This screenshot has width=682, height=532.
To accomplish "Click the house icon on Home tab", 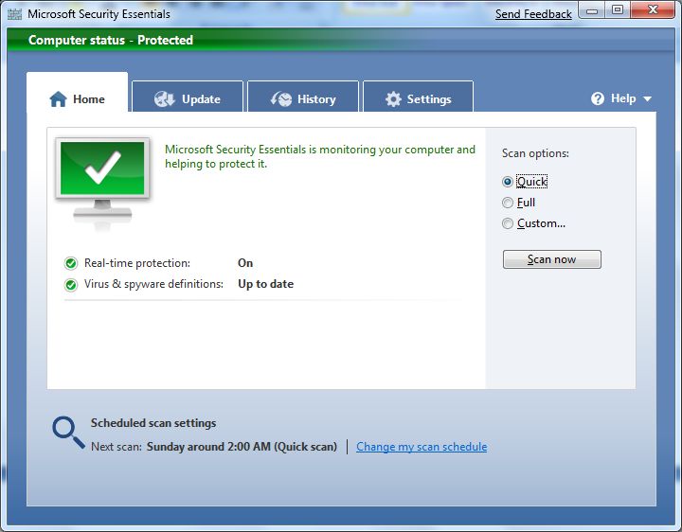I will [x=59, y=99].
